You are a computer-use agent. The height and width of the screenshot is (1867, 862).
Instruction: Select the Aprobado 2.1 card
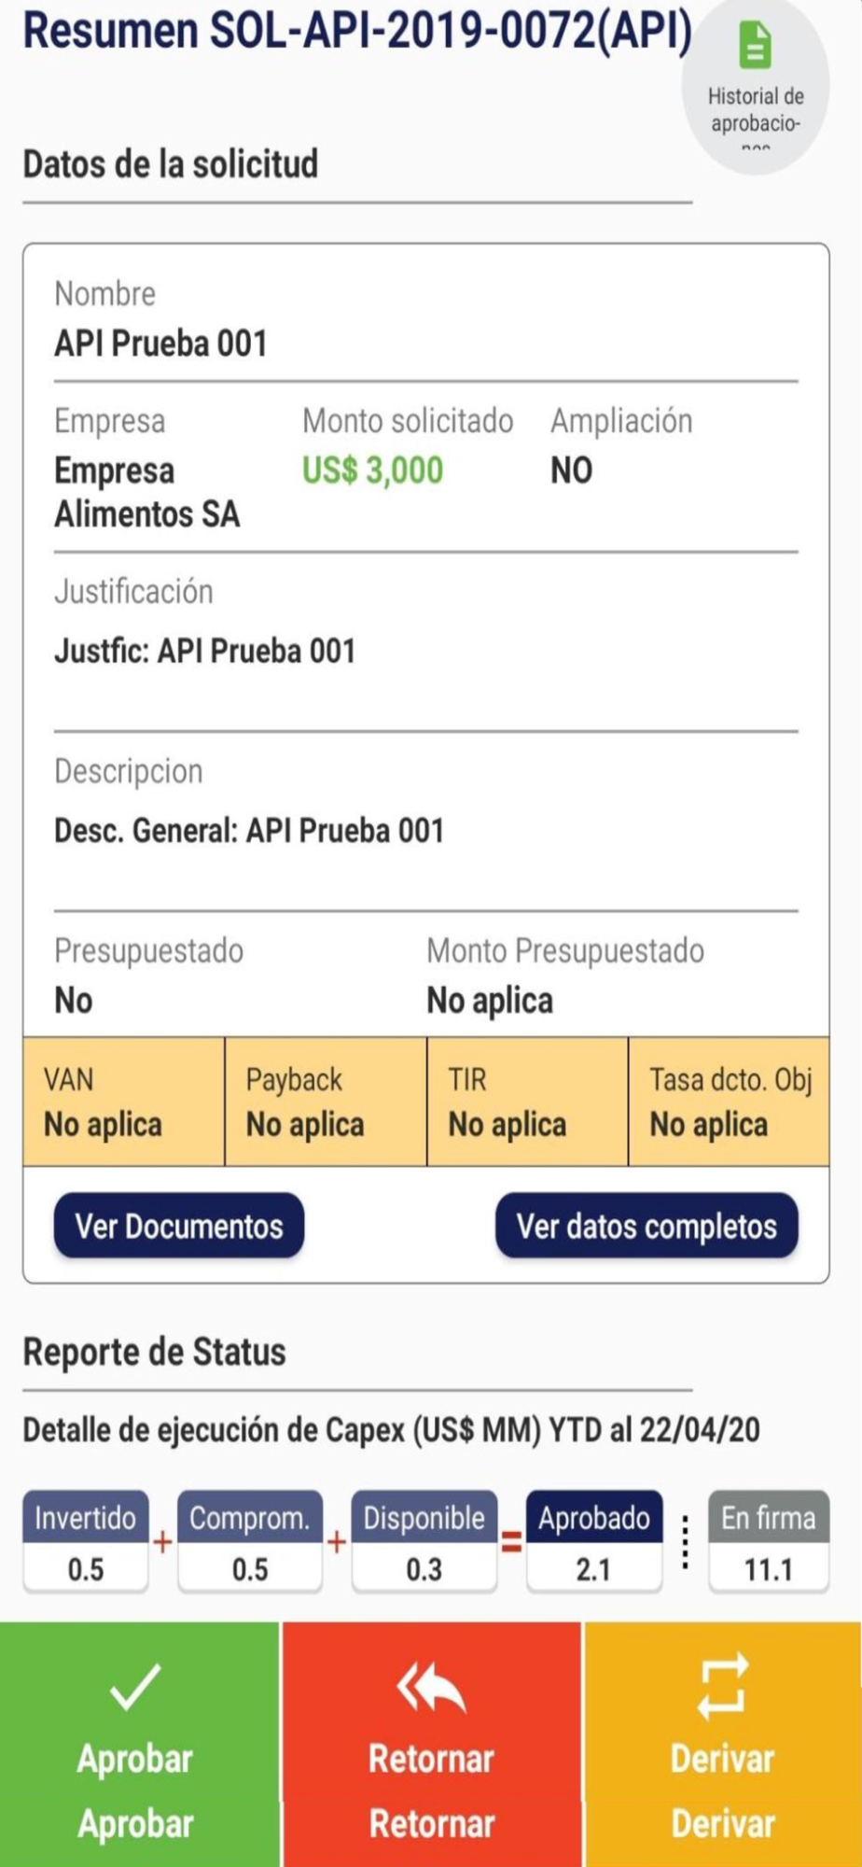(594, 1542)
